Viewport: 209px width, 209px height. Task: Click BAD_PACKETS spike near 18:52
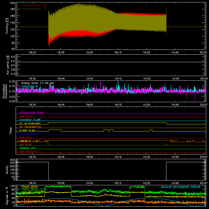pos(74,152)
